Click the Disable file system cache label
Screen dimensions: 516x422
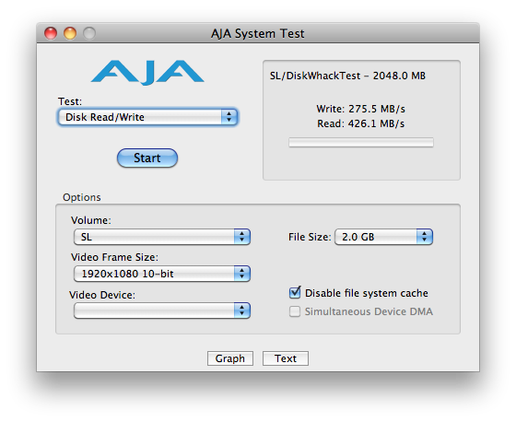pyautogui.click(x=367, y=293)
